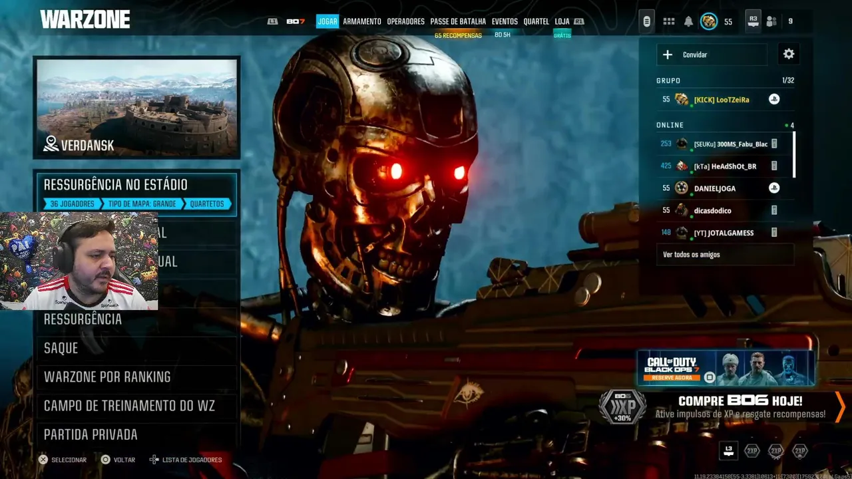Click the DANIELJOGA avatar emblem
The image size is (852, 479).
pos(682,188)
